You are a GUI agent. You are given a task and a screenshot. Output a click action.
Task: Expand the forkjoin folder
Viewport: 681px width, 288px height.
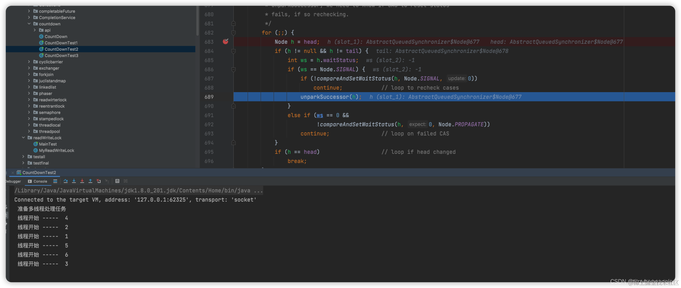pyautogui.click(x=29, y=74)
